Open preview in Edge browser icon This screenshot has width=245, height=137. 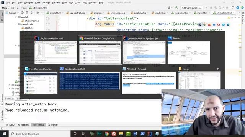(228, 25)
